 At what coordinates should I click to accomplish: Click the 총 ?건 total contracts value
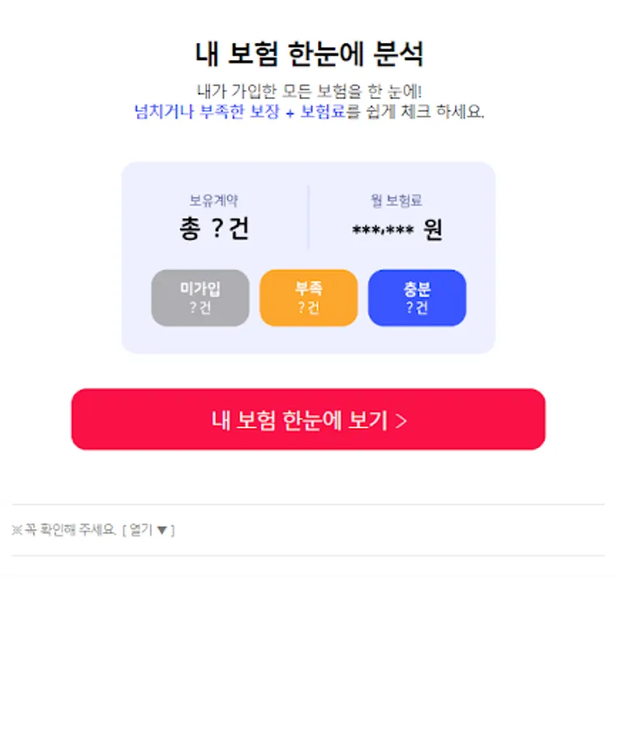click(214, 229)
